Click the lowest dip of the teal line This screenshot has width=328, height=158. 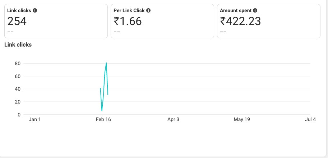(102, 110)
